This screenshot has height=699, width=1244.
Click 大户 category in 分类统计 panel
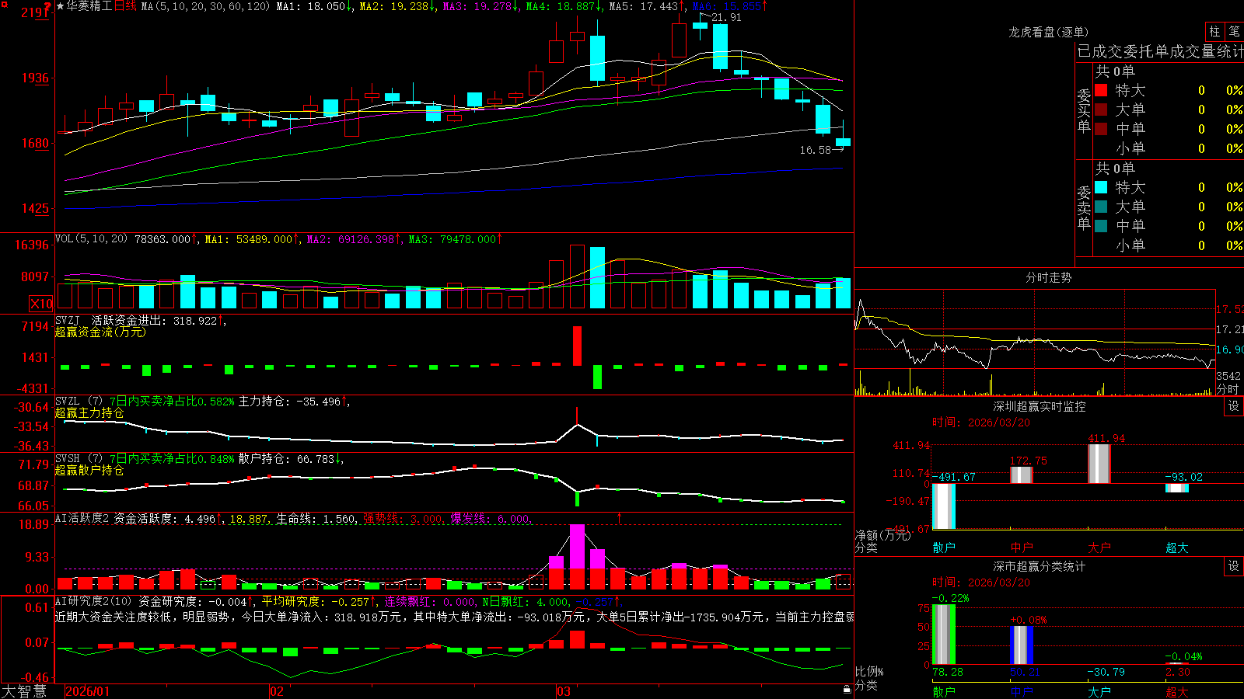[1099, 691]
